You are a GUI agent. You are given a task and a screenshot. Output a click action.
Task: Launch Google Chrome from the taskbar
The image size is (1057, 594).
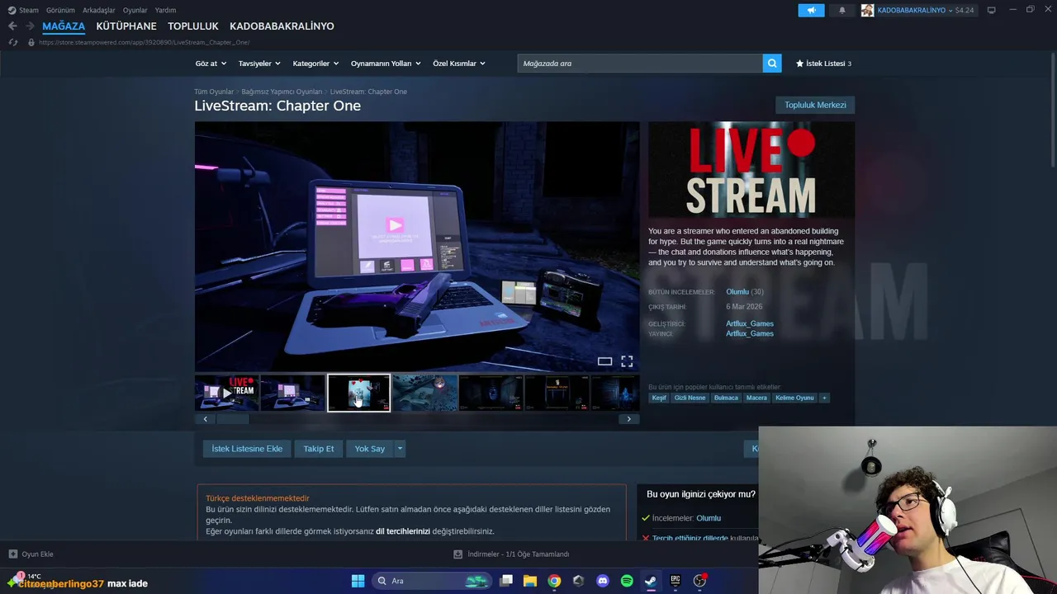click(x=554, y=581)
